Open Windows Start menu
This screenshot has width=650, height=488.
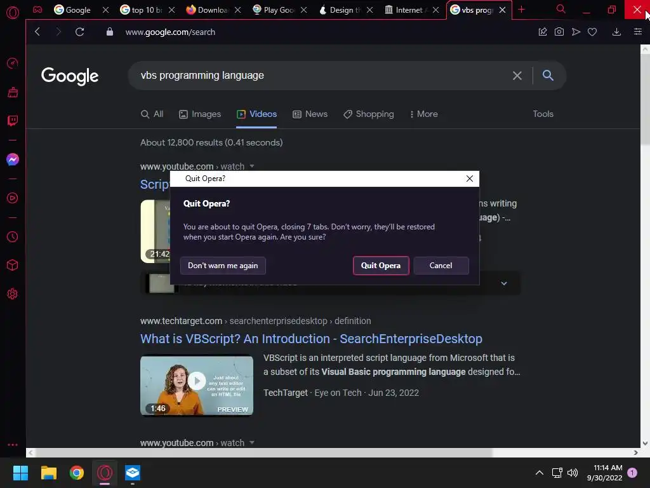[20, 473]
